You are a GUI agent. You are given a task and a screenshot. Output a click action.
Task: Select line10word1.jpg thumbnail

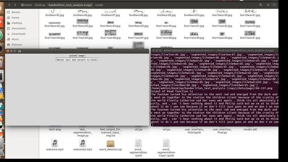[250, 11]
